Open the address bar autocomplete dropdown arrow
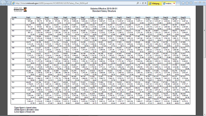Image resolution: width=206 pixels, height=116 pixels. [140, 3]
